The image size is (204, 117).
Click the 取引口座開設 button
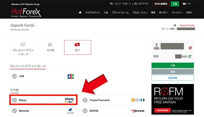click(x=161, y=4)
